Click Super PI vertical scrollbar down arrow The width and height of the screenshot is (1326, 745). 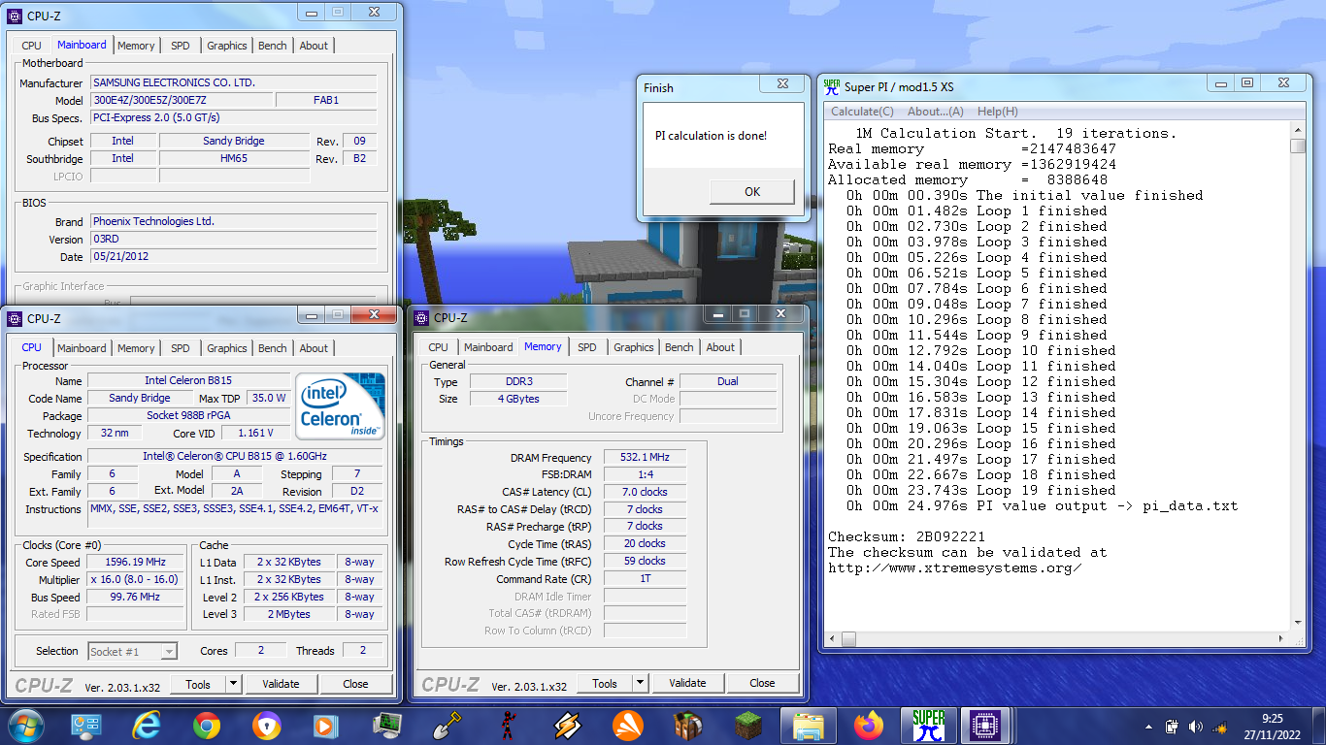click(1298, 623)
